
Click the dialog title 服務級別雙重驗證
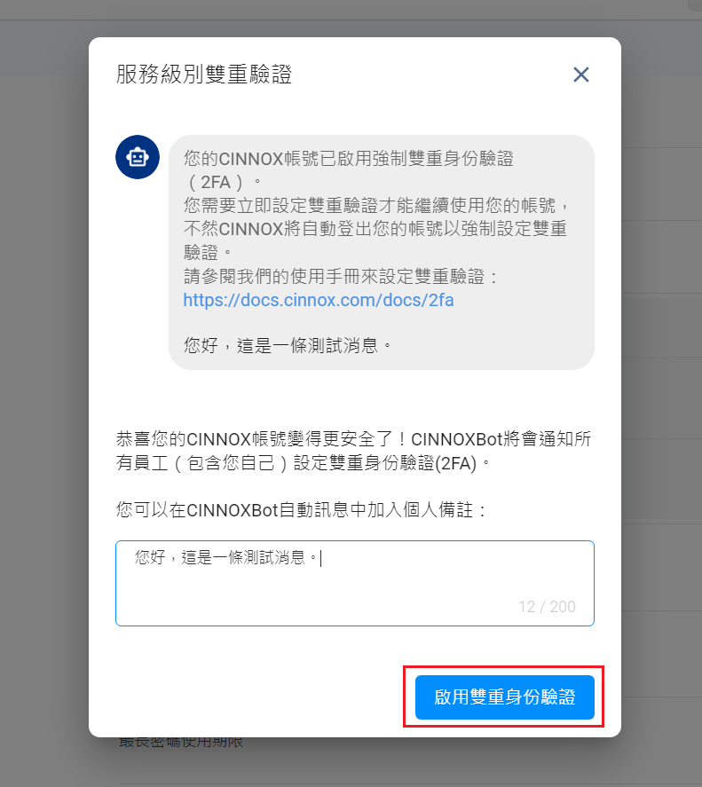pos(204,75)
